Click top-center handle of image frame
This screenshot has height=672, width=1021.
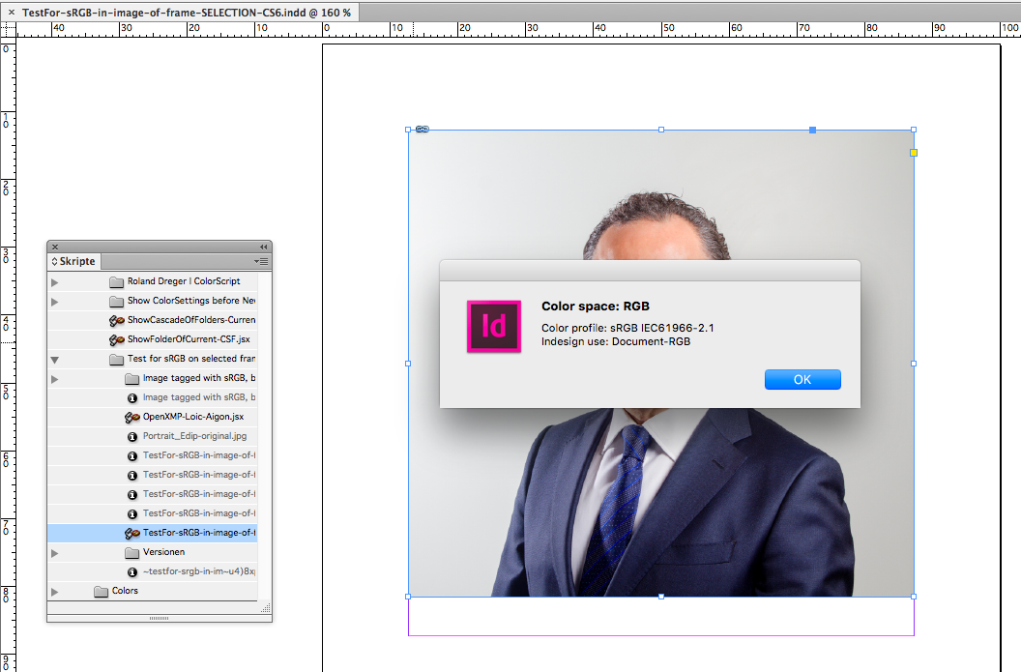coord(661,130)
